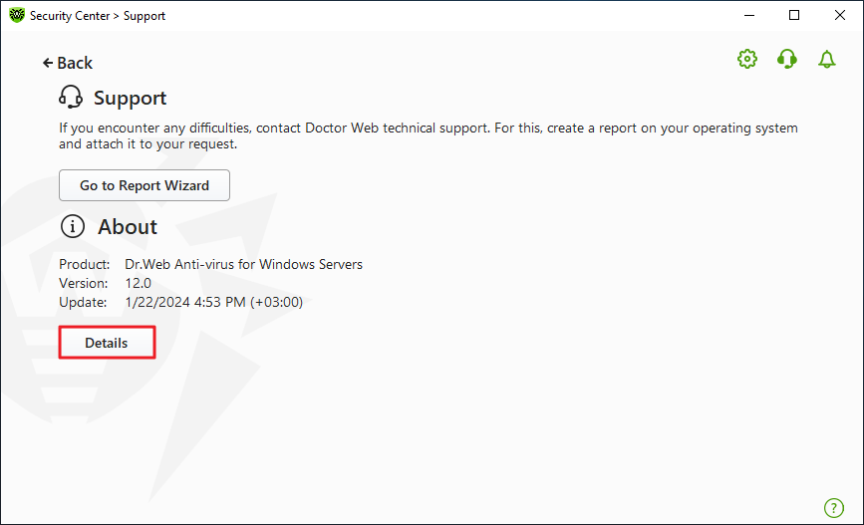The width and height of the screenshot is (864, 525).
Task: Click the Product: label
Action: tap(85, 264)
